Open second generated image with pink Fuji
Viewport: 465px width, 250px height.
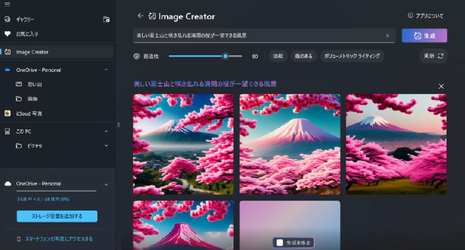pos(290,145)
